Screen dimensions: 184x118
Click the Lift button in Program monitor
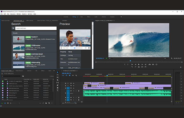point(150,65)
